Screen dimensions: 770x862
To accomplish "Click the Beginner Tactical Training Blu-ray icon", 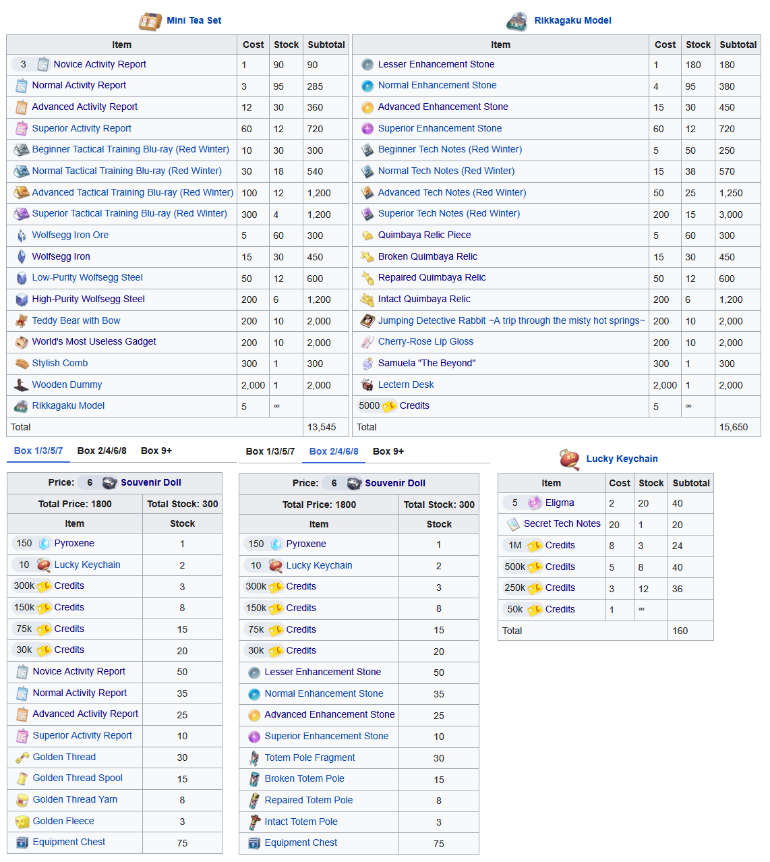I will click(22, 150).
